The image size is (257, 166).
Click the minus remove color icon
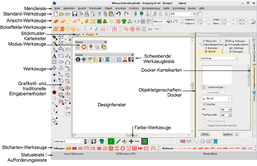[137, 141]
